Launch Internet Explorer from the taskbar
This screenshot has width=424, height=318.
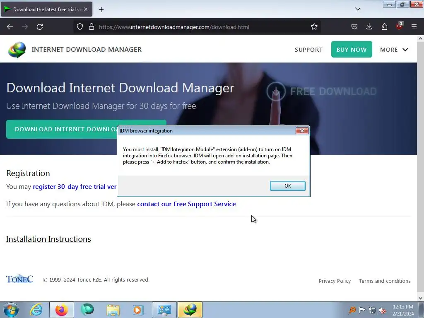coord(36,310)
